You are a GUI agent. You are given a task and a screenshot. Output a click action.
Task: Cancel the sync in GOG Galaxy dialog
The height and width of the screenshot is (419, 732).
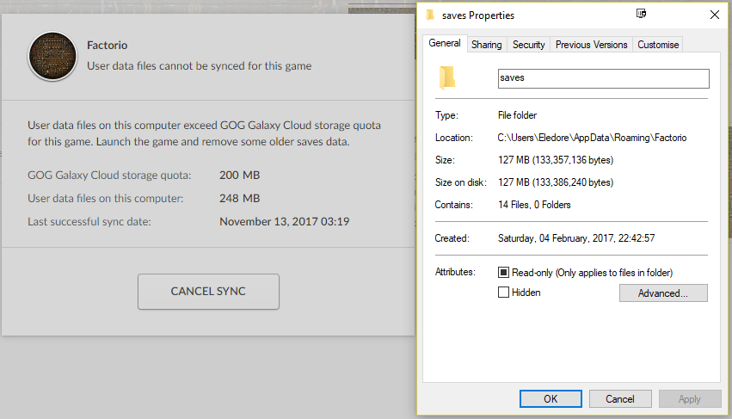(208, 292)
